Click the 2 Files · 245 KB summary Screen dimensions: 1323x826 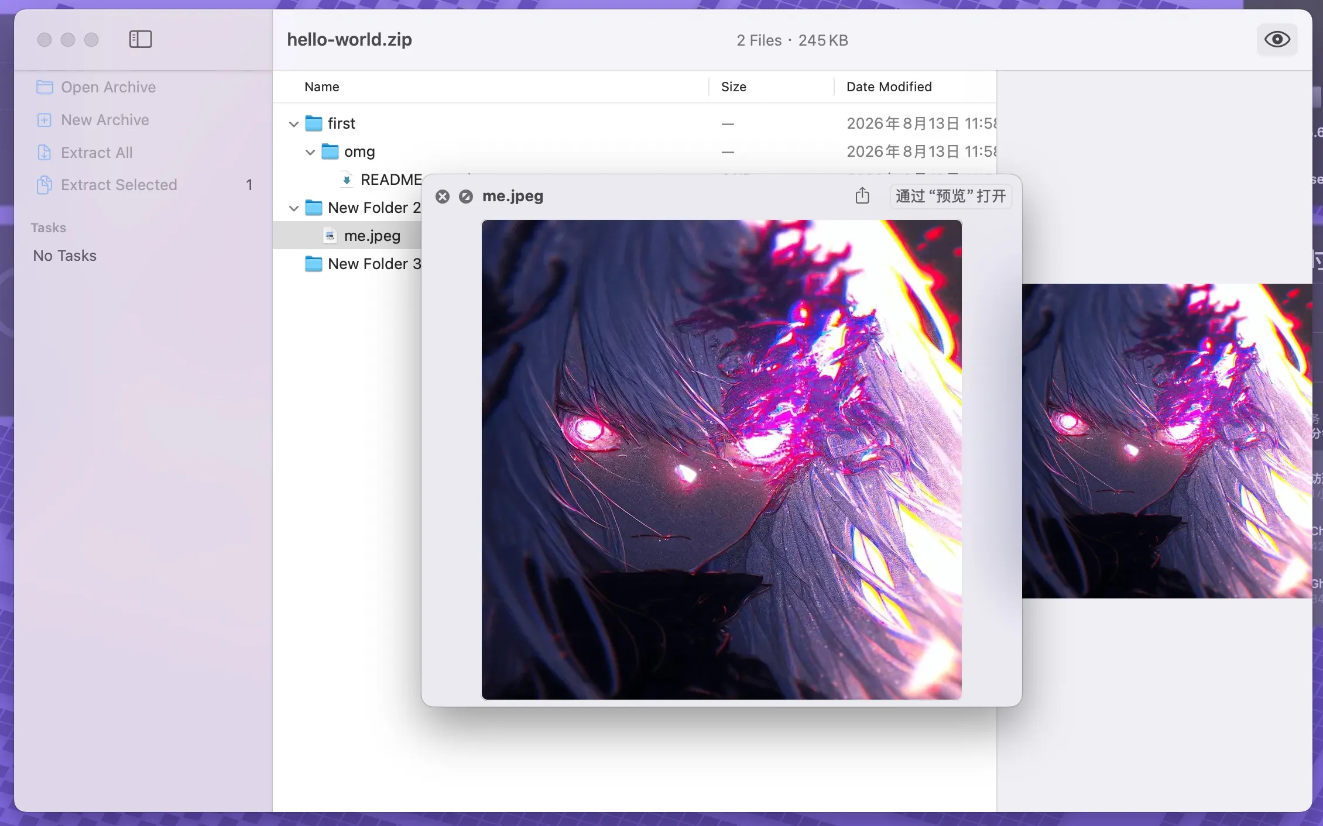pos(792,40)
